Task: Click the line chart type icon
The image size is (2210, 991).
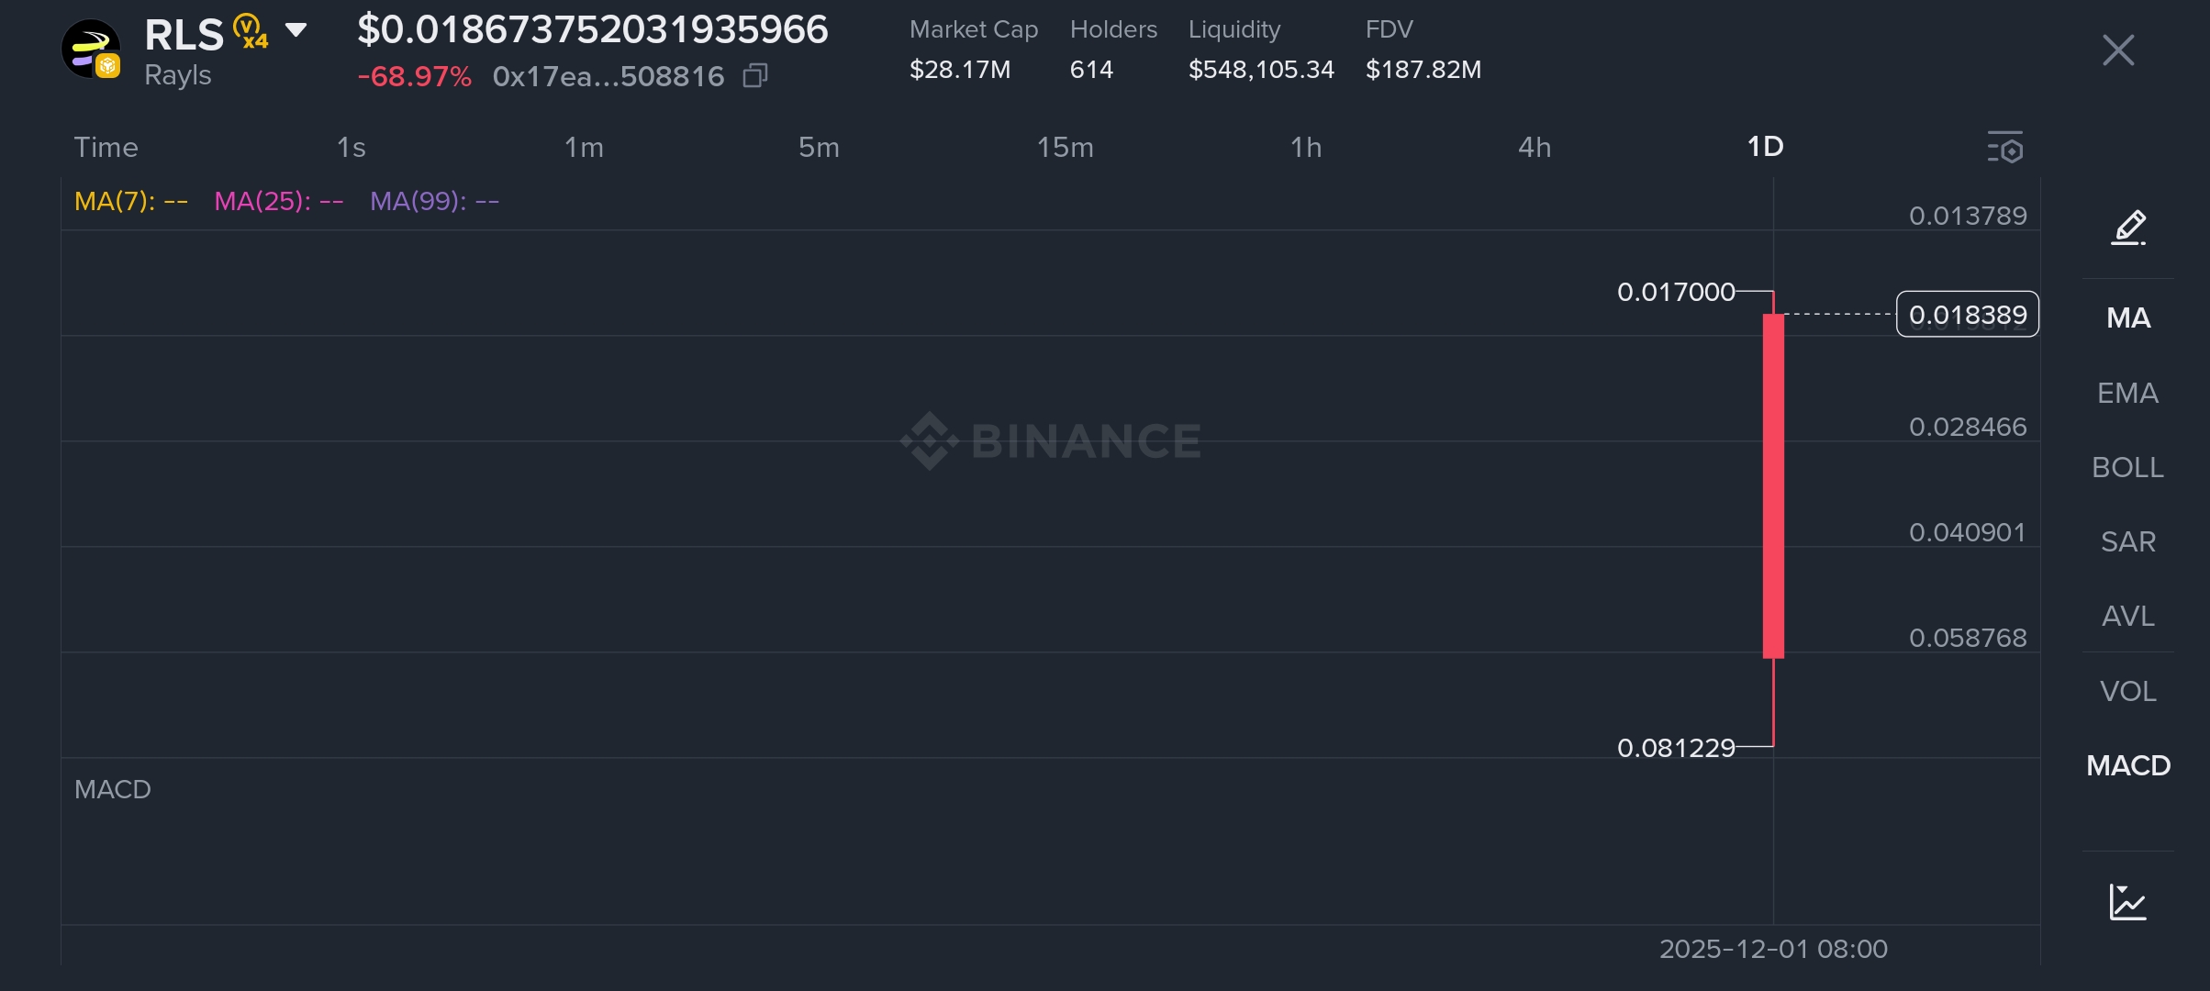Action: pyautogui.click(x=2127, y=902)
